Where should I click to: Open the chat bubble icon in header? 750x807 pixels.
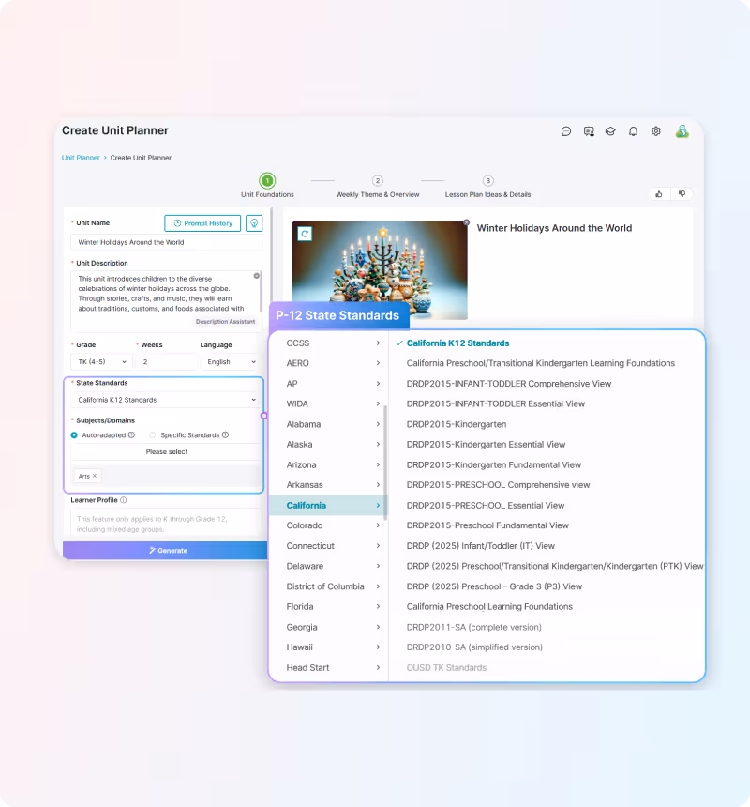(566, 131)
